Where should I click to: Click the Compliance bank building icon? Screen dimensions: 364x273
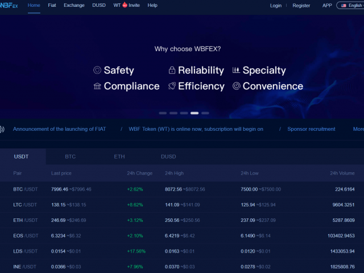coord(97,86)
